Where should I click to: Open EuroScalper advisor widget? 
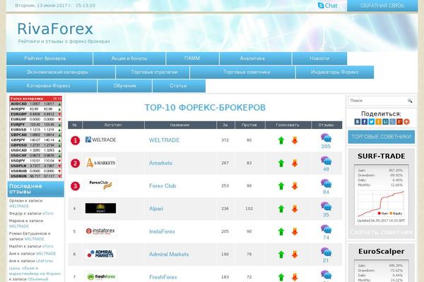[x=382, y=263]
